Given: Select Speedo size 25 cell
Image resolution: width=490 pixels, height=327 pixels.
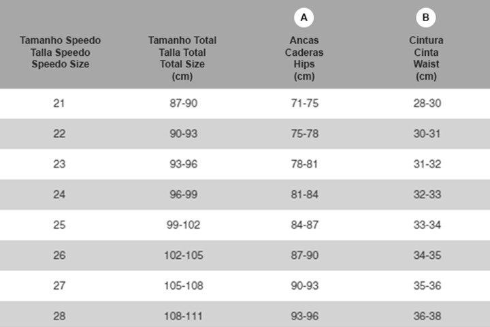Looking at the screenshot, I should 59,225.
